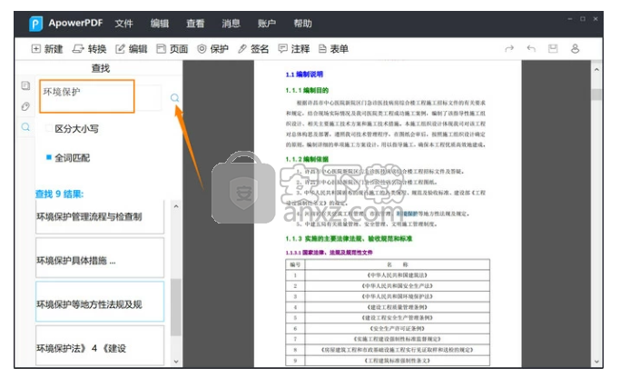Minimize the ApowerPDF window
This screenshot has width=620, height=378.
point(570,18)
